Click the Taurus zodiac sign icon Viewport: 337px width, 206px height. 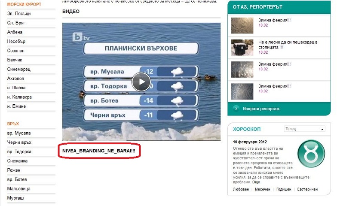(x=311, y=153)
